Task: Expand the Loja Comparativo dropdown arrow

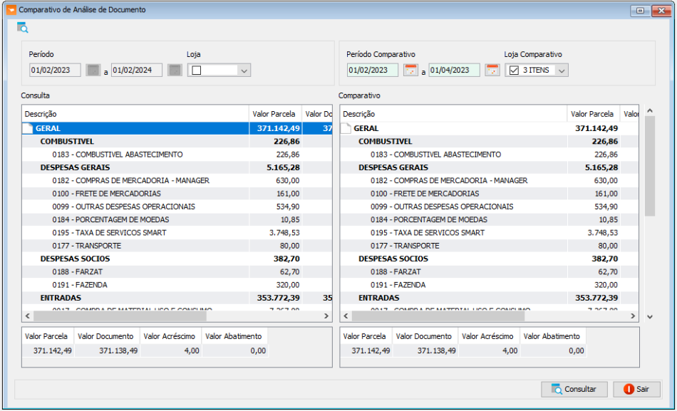Action: click(562, 71)
